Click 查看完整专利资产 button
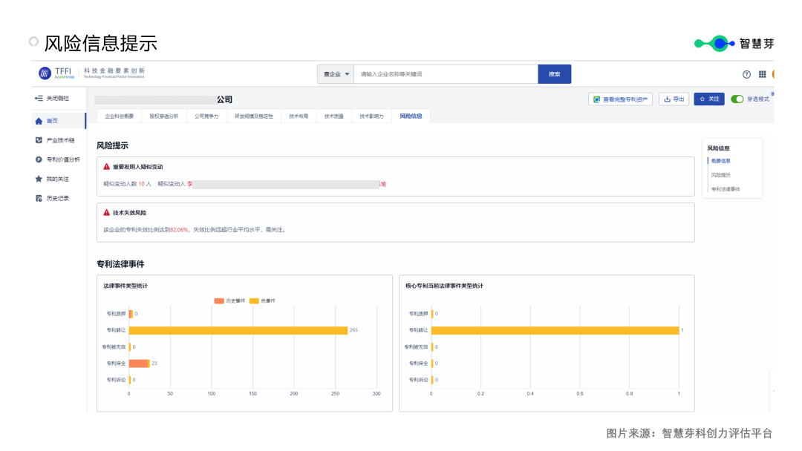 coord(620,99)
